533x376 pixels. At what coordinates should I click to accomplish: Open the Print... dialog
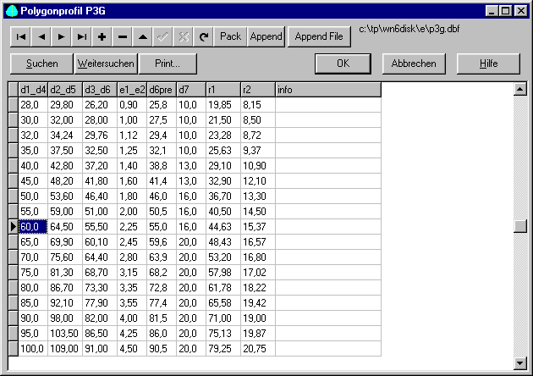click(169, 64)
